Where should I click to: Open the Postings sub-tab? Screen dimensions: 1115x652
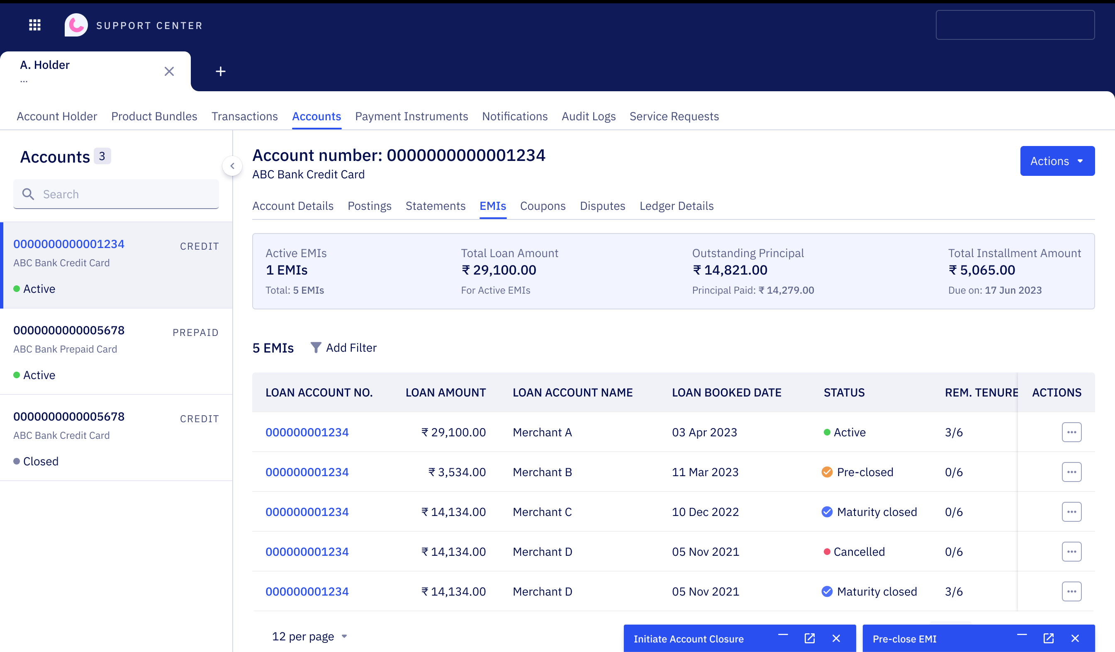pyautogui.click(x=370, y=206)
